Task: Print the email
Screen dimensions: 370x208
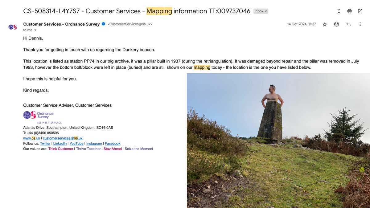Action: (349, 11)
